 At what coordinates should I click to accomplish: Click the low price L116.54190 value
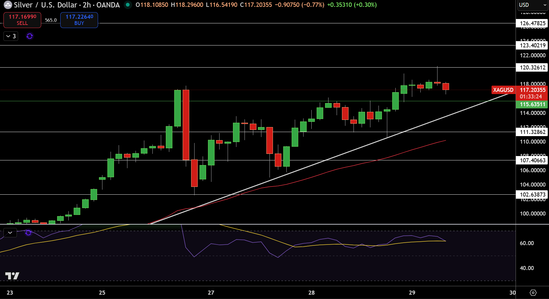click(222, 5)
